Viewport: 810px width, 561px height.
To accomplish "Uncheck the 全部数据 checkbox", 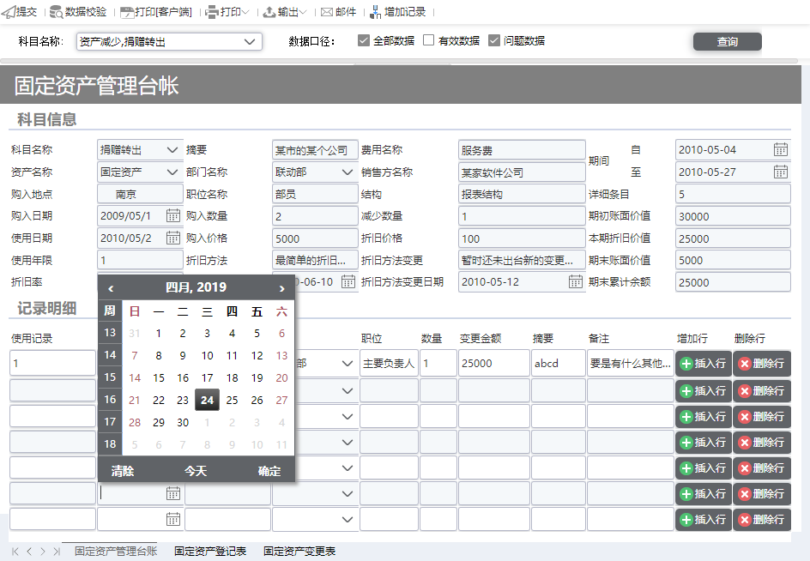I will pos(364,40).
